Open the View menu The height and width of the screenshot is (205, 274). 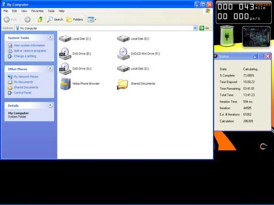(x=24, y=11)
